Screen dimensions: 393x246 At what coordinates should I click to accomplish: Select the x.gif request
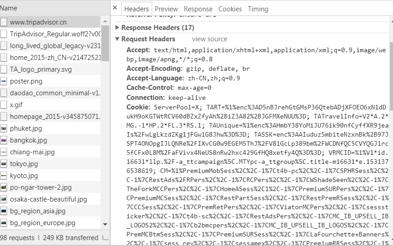16,105
